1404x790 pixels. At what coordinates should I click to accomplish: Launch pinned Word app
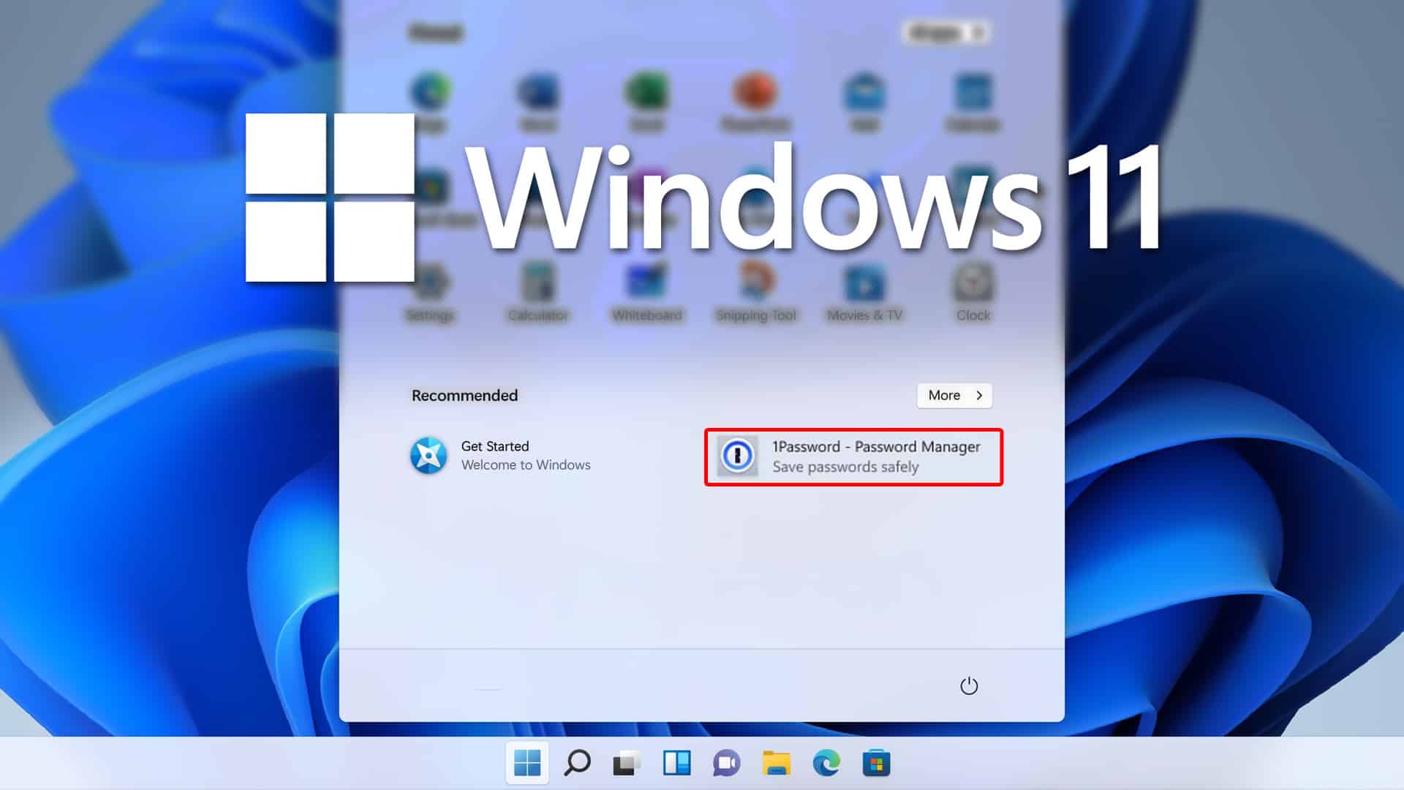(x=538, y=102)
